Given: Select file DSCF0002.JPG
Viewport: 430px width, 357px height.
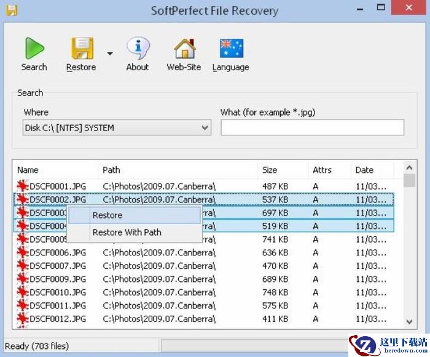Looking at the screenshot, I should point(58,199).
